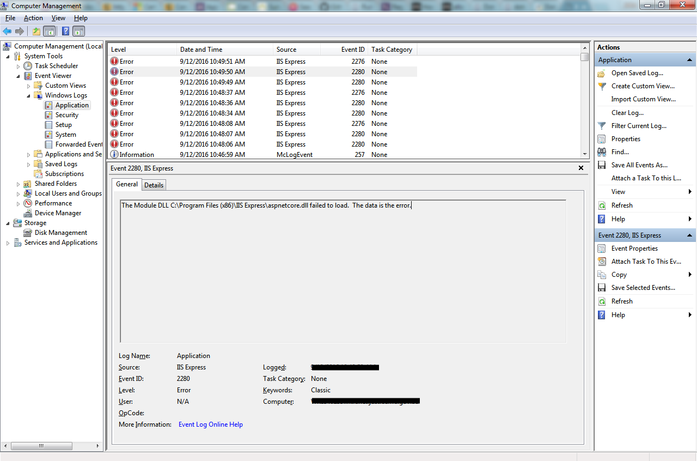Click Open Saved Log action
The width and height of the screenshot is (697, 461).
click(637, 73)
